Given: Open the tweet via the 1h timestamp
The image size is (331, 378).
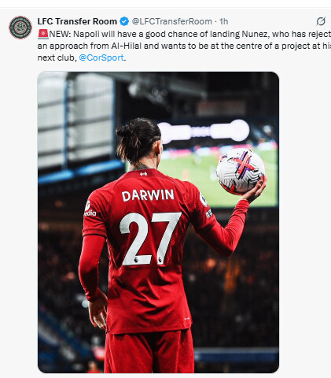Looking at the screenshot, I should point(223,21).
